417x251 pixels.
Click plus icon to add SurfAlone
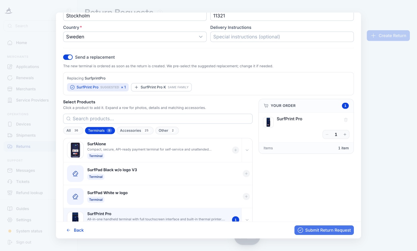(236, 150)
